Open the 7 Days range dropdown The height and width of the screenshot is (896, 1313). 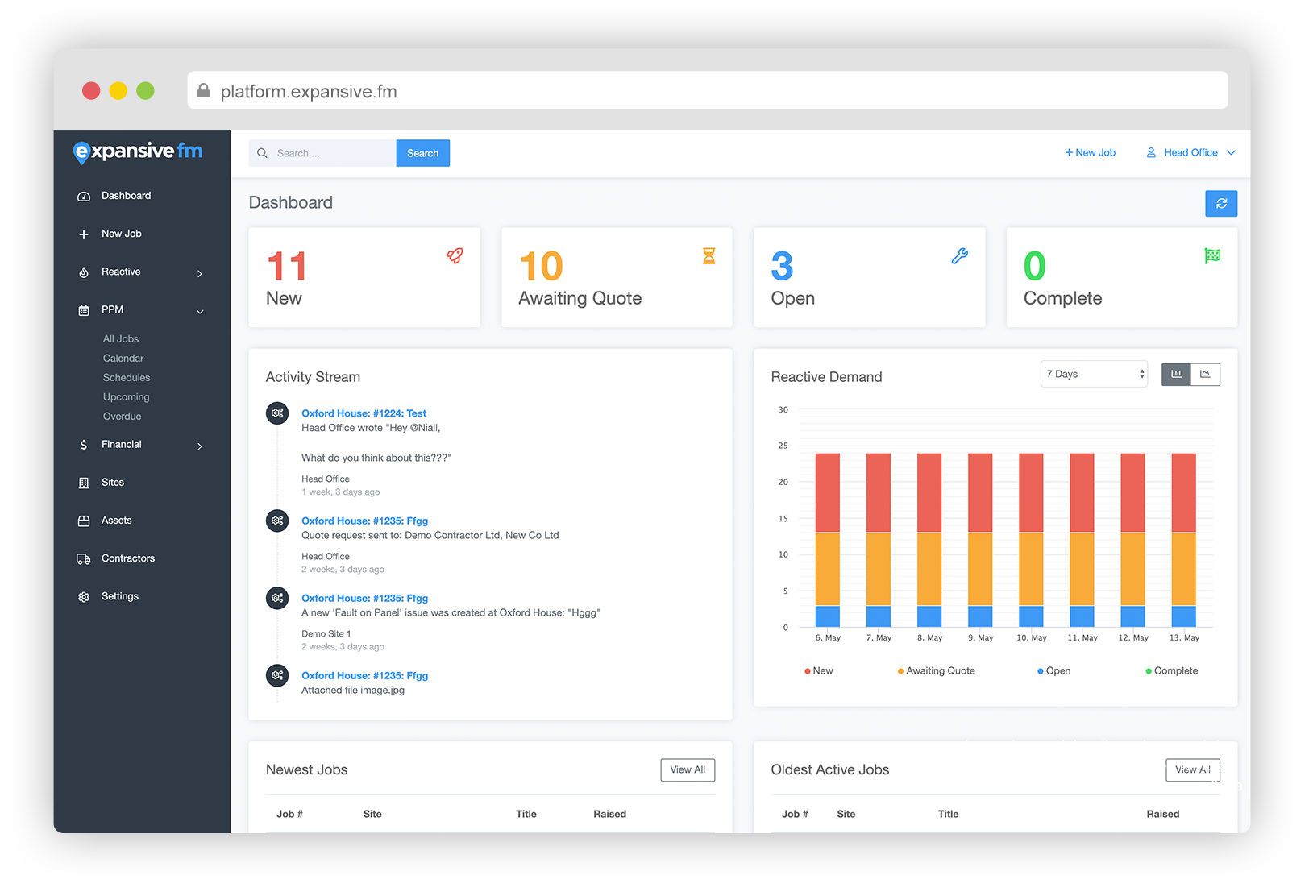tap(1093, 375)
